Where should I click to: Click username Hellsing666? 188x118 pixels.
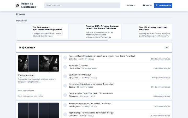(74, 106)
